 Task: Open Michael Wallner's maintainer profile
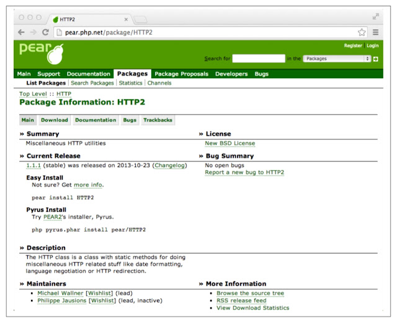click(x=60, y=293)
